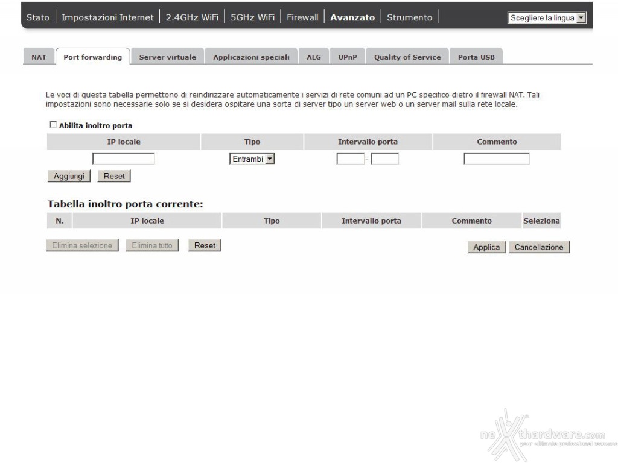Switch to the Server virtuale tab
Viewport: 618px width, 463px height.
click(168, 57)
